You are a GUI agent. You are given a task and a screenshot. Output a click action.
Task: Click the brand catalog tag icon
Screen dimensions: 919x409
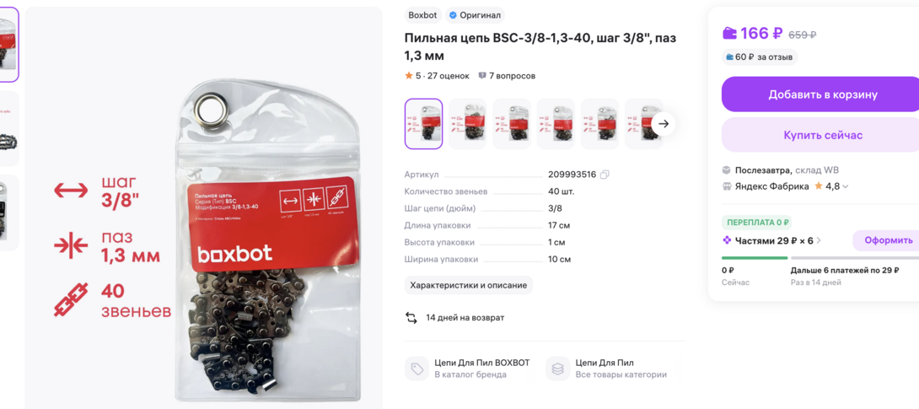417,369
